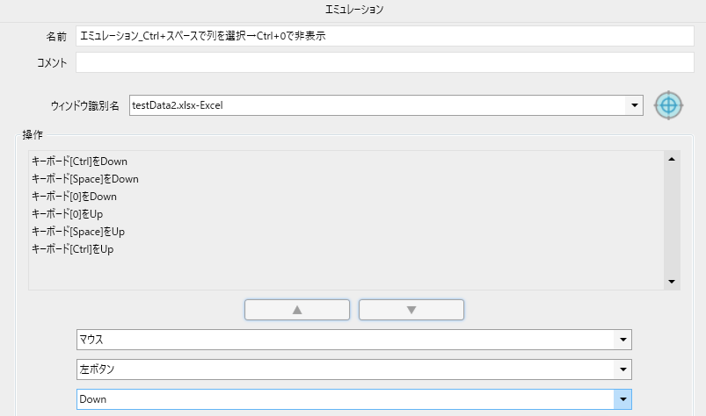706x416 pixels.
Task: Select the キーボード[0]をDown operation row
Action: point(74,197)
